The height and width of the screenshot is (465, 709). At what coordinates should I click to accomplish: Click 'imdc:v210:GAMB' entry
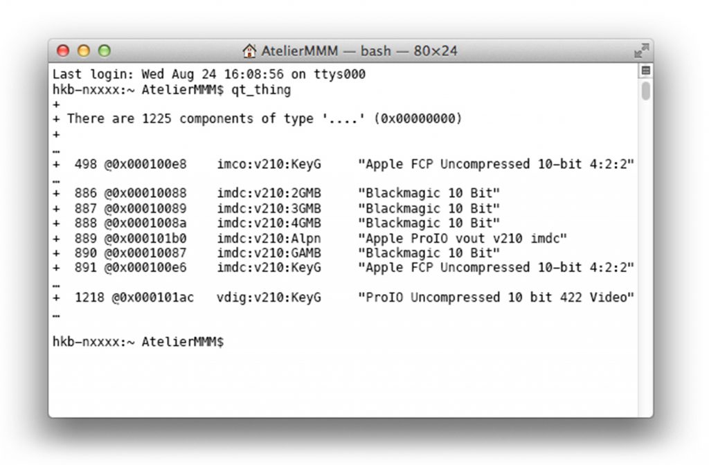pos(269,253)
